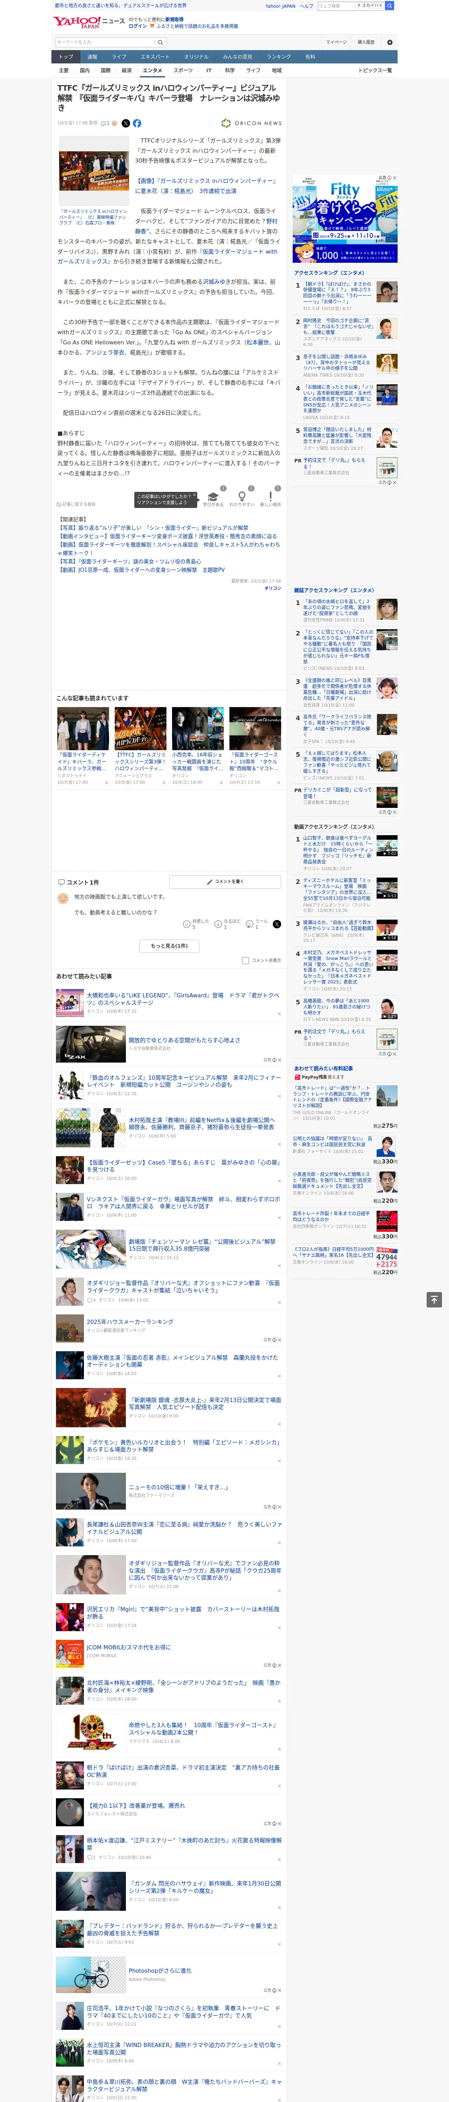Open the ランキング navigation tab
The height and width of the screenshot is (2102, 449).
pyautogui.click(x=279, y=57)
